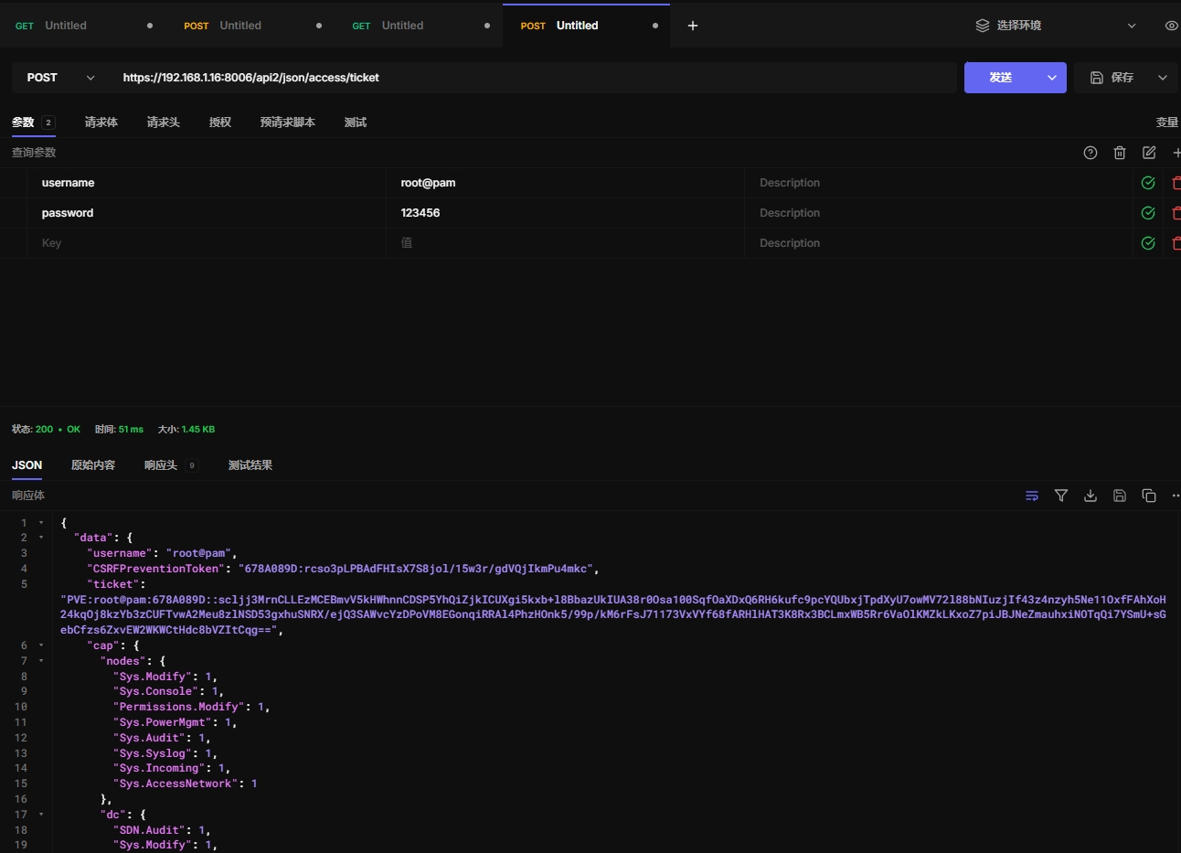
Task: Open the POST method dropdown
Action: click(x=60, y=78)
